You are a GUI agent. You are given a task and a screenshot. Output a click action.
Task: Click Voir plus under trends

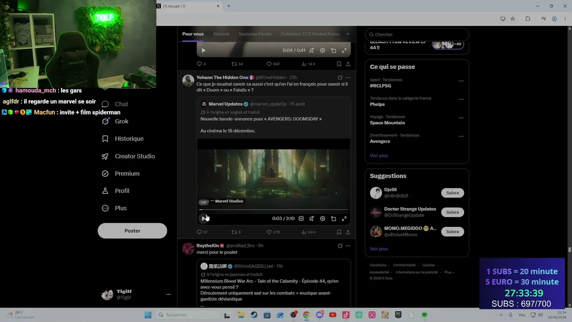point(379,156)
